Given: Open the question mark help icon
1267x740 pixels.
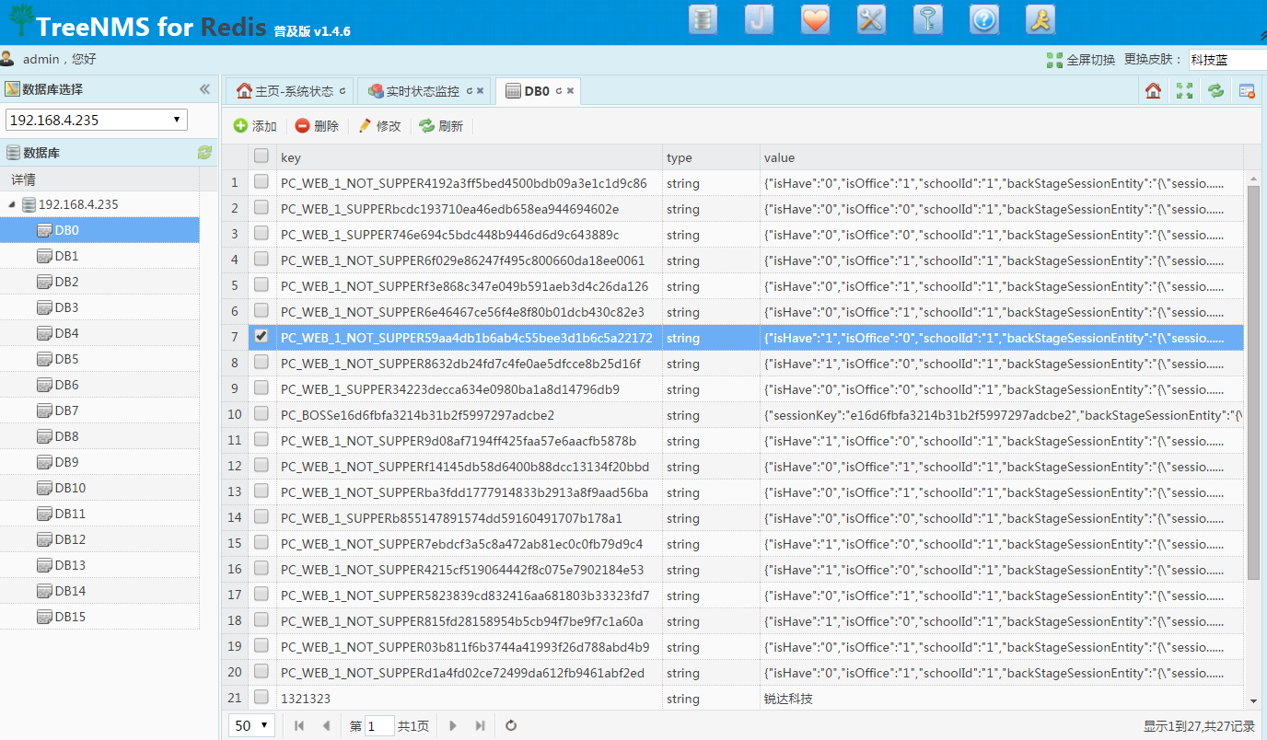Looking at the screenshot, I should pos(984,20).
